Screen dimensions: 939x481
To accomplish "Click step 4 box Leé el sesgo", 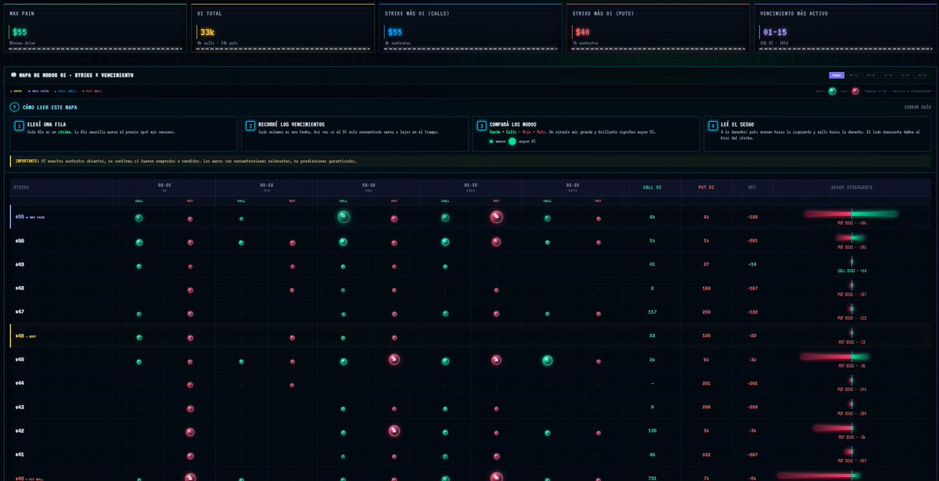I will 816,134.
